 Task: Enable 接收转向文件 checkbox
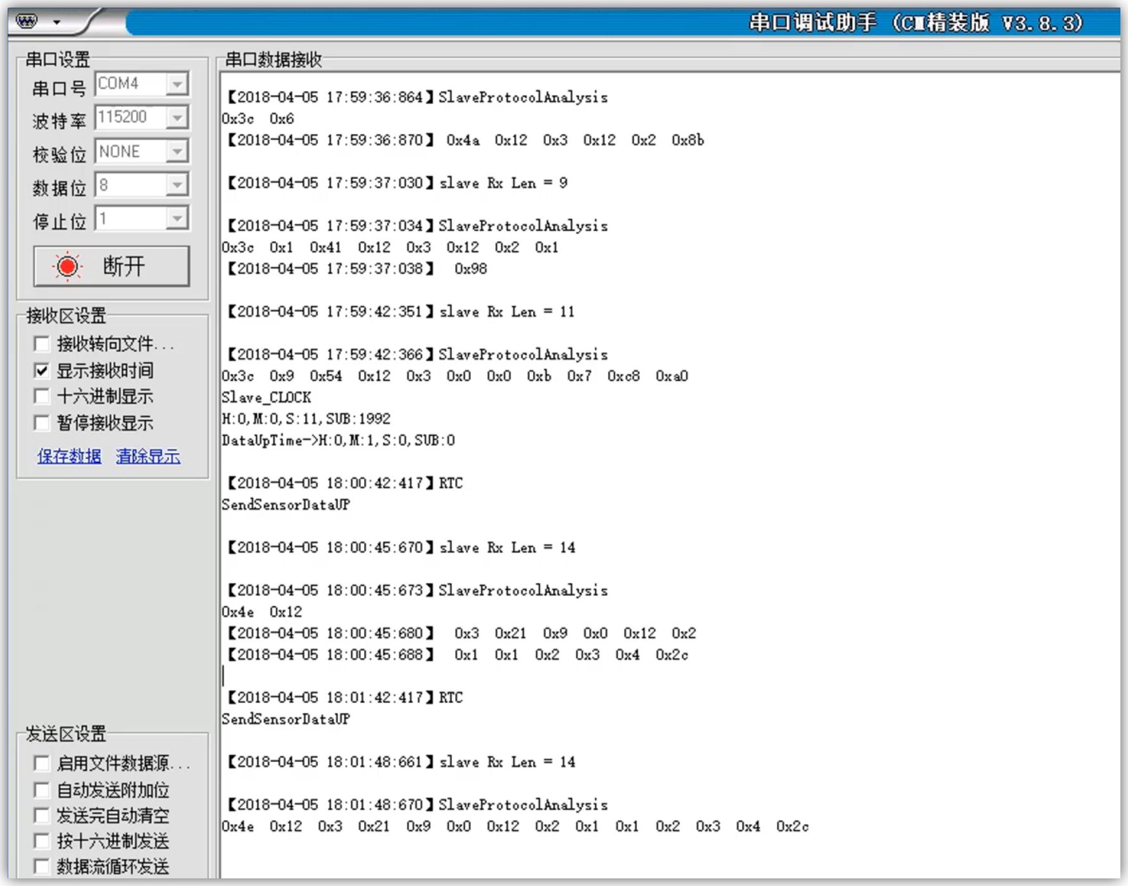point(42,344)
